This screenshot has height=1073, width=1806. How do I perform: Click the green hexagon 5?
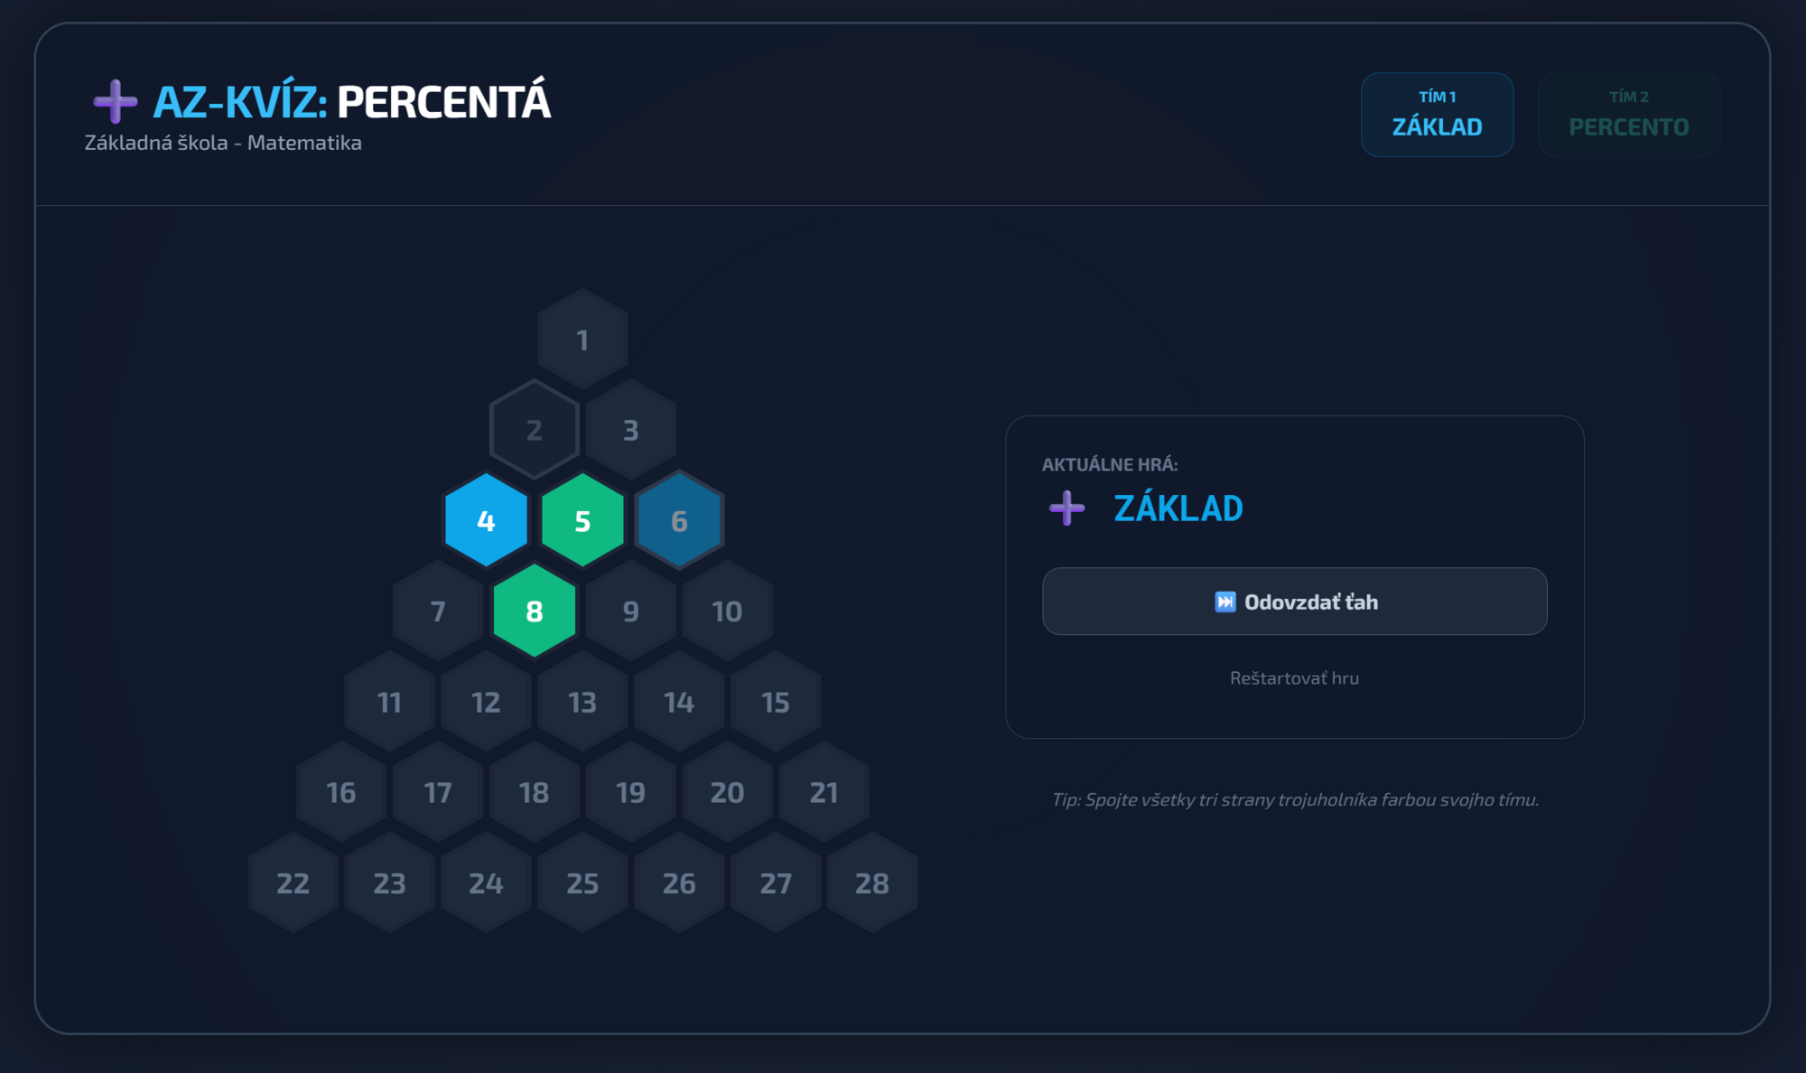[x=582, y=521]
